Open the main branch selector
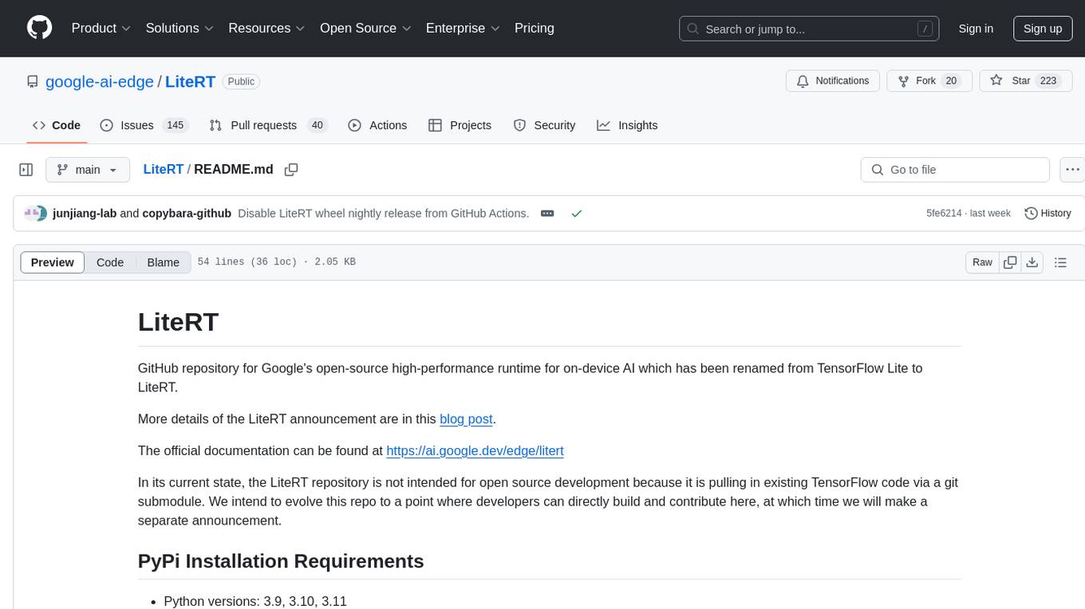The image size is (1085, 609). pyautogui.click(x=88, y=170)
